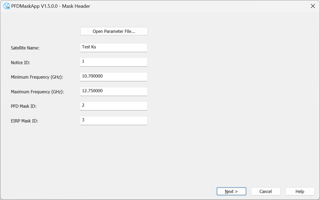
Task: Click the Maximum Frequency text box
Action: point(114,91)
